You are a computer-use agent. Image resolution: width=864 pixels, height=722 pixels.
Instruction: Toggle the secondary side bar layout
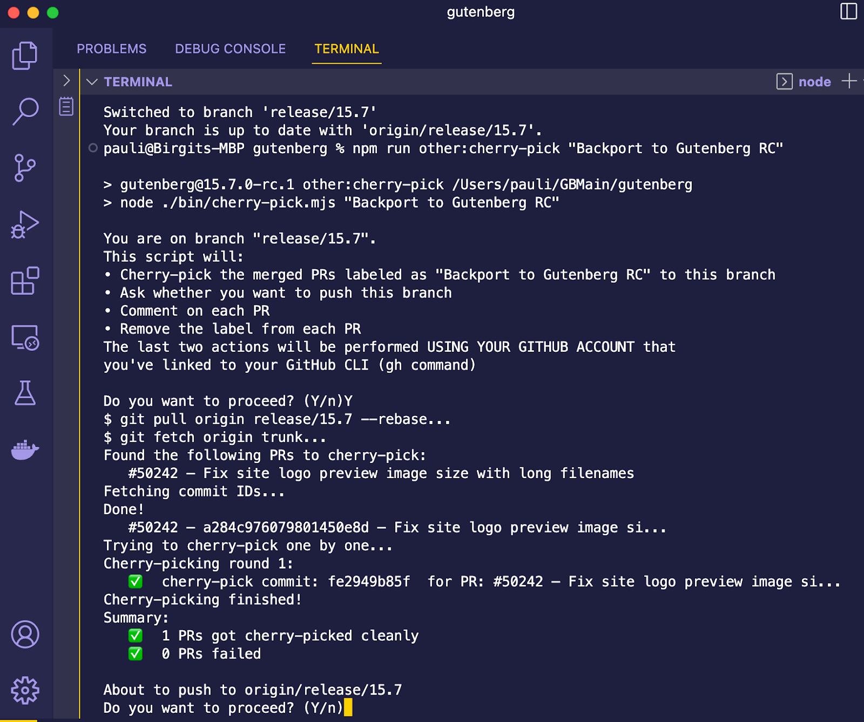848,11
